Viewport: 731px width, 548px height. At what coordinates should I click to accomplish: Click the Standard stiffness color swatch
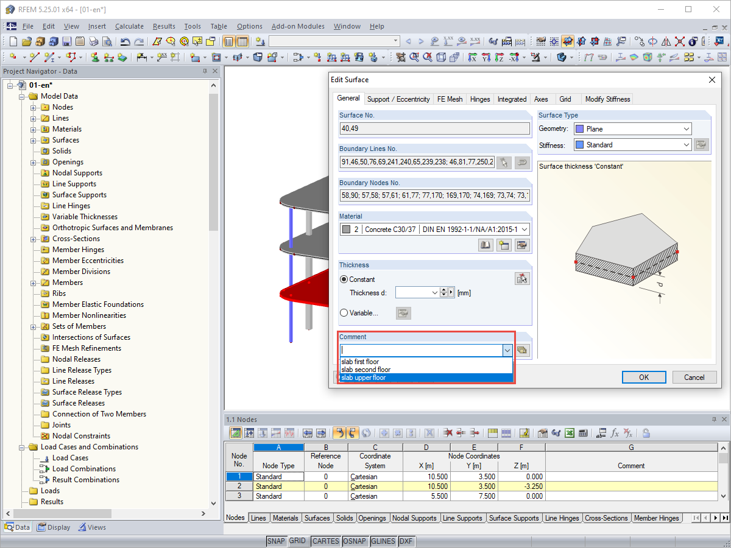[579, 145]
